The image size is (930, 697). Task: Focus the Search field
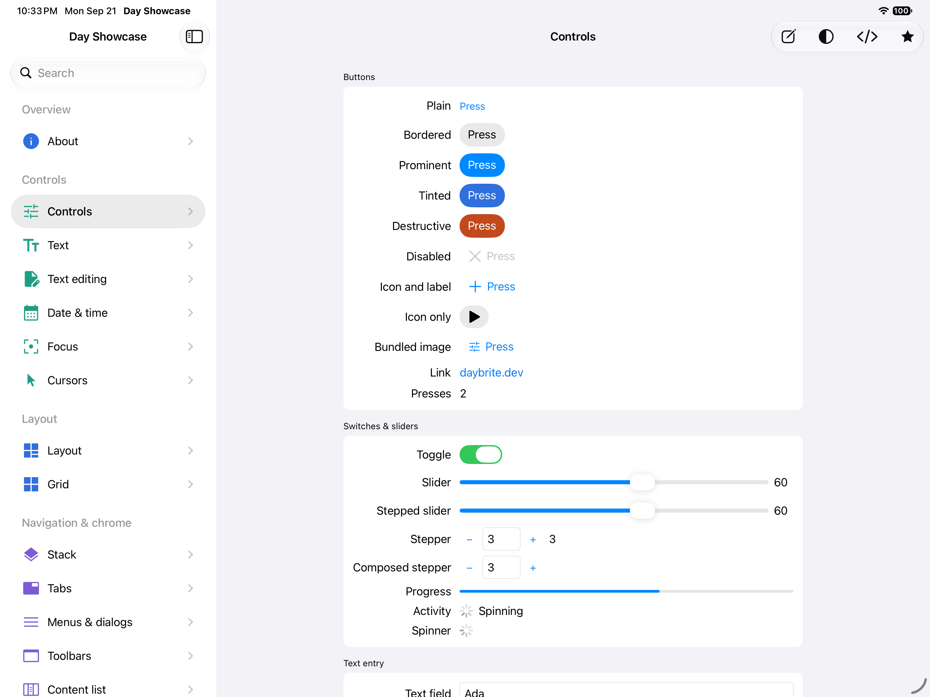[x=108, y=73]
